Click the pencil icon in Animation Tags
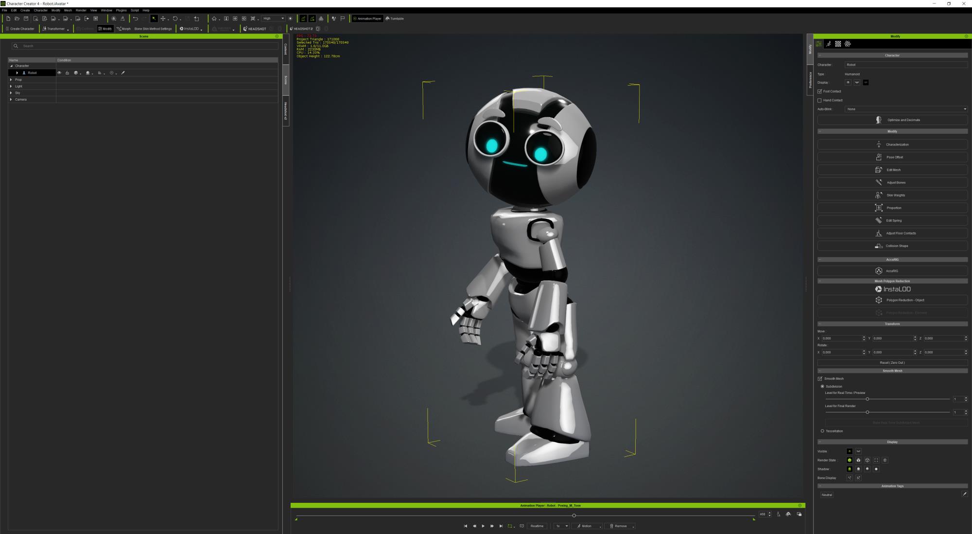This screenshot has width=972, height=534. coord(964,494)
